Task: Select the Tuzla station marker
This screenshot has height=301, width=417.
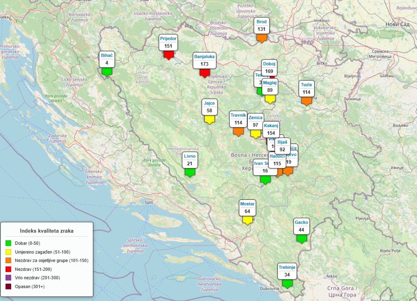Action: point(306,89)
